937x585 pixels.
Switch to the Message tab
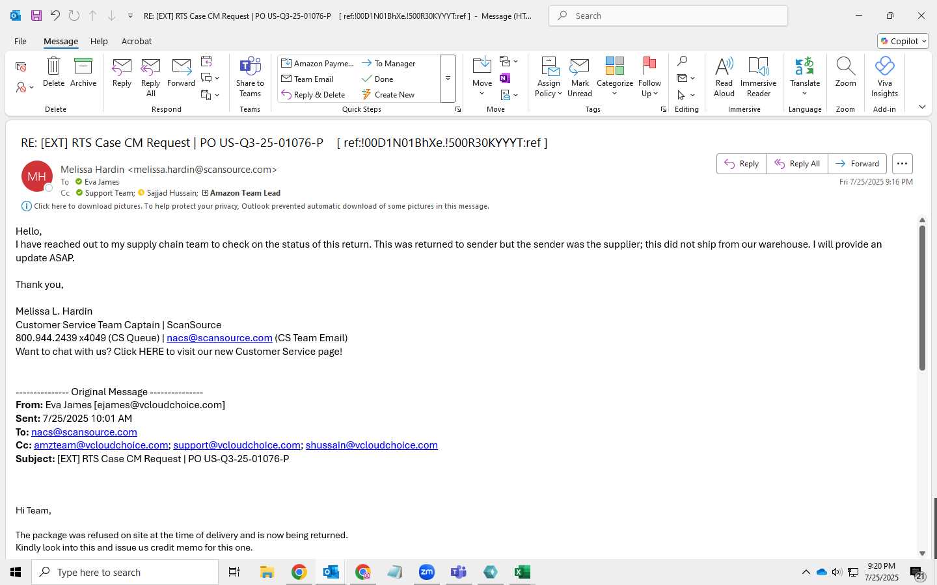(x=61, y=41)
